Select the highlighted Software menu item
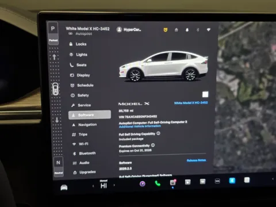This screenshot has width=276, height=207. 90,115
